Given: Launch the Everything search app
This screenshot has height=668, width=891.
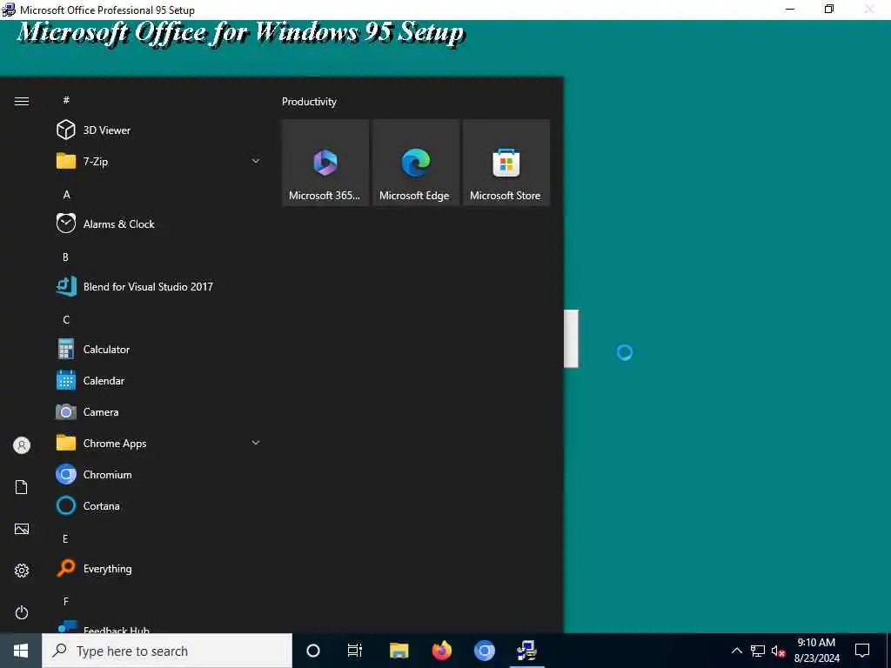Looking at the screenshot, I should 157,568.
